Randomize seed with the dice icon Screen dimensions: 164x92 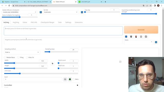click(x=65, y=79)
